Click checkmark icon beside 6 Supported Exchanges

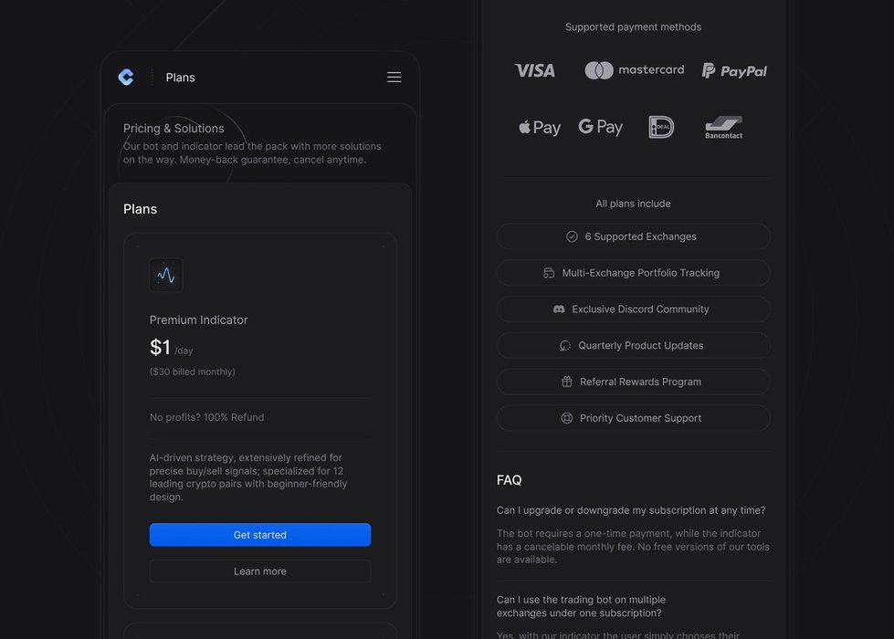(572, 236)
